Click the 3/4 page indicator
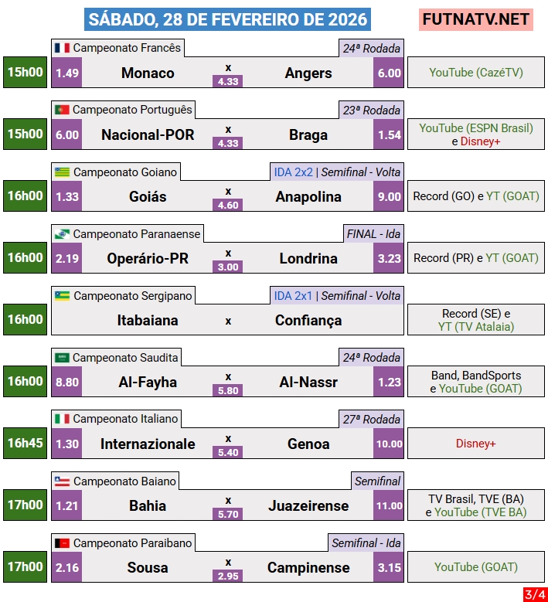Screen dimensions: 548x602 tap(534, 593)
